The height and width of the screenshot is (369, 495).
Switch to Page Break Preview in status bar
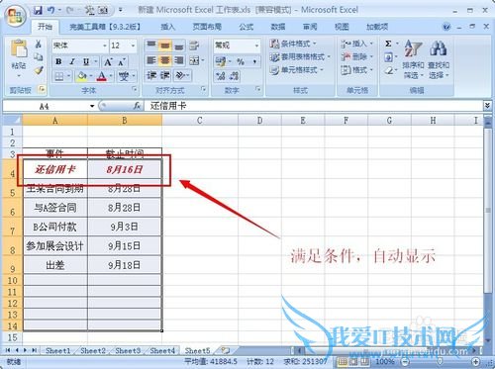coord(364,362)
